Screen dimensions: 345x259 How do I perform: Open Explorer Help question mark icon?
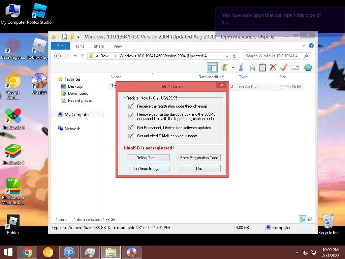[x=311, y=46]
